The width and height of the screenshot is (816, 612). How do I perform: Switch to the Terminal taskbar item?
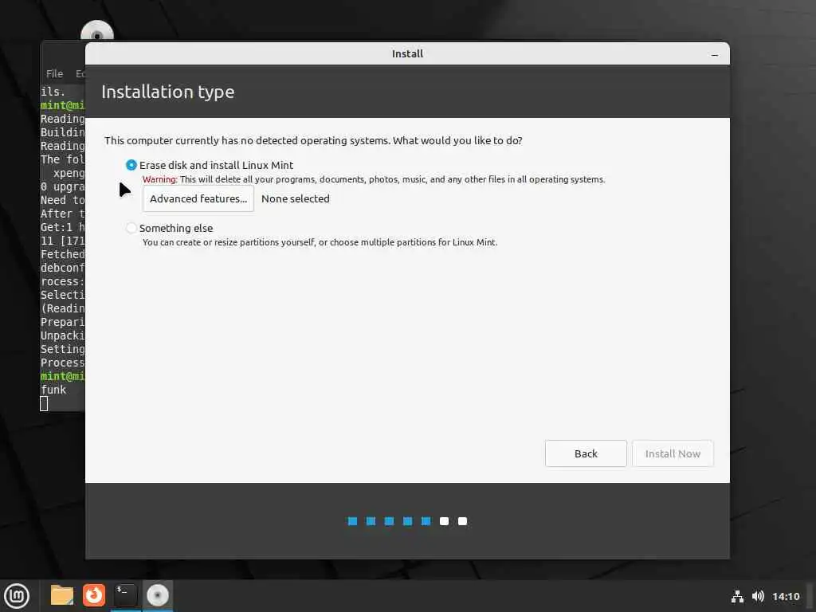pyautogui.click(x=125, y=595)
